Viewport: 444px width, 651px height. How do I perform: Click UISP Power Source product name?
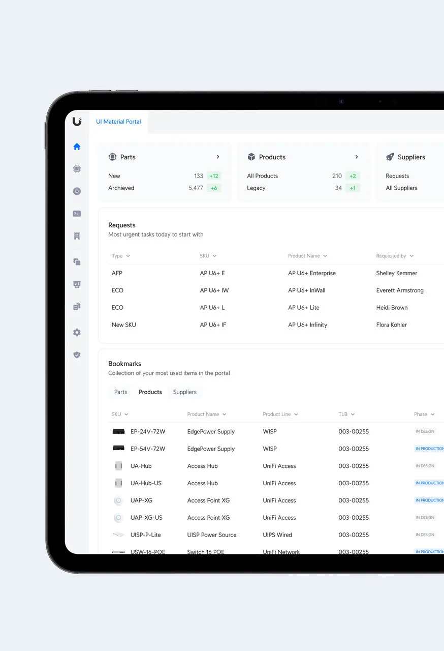point(212,535)
